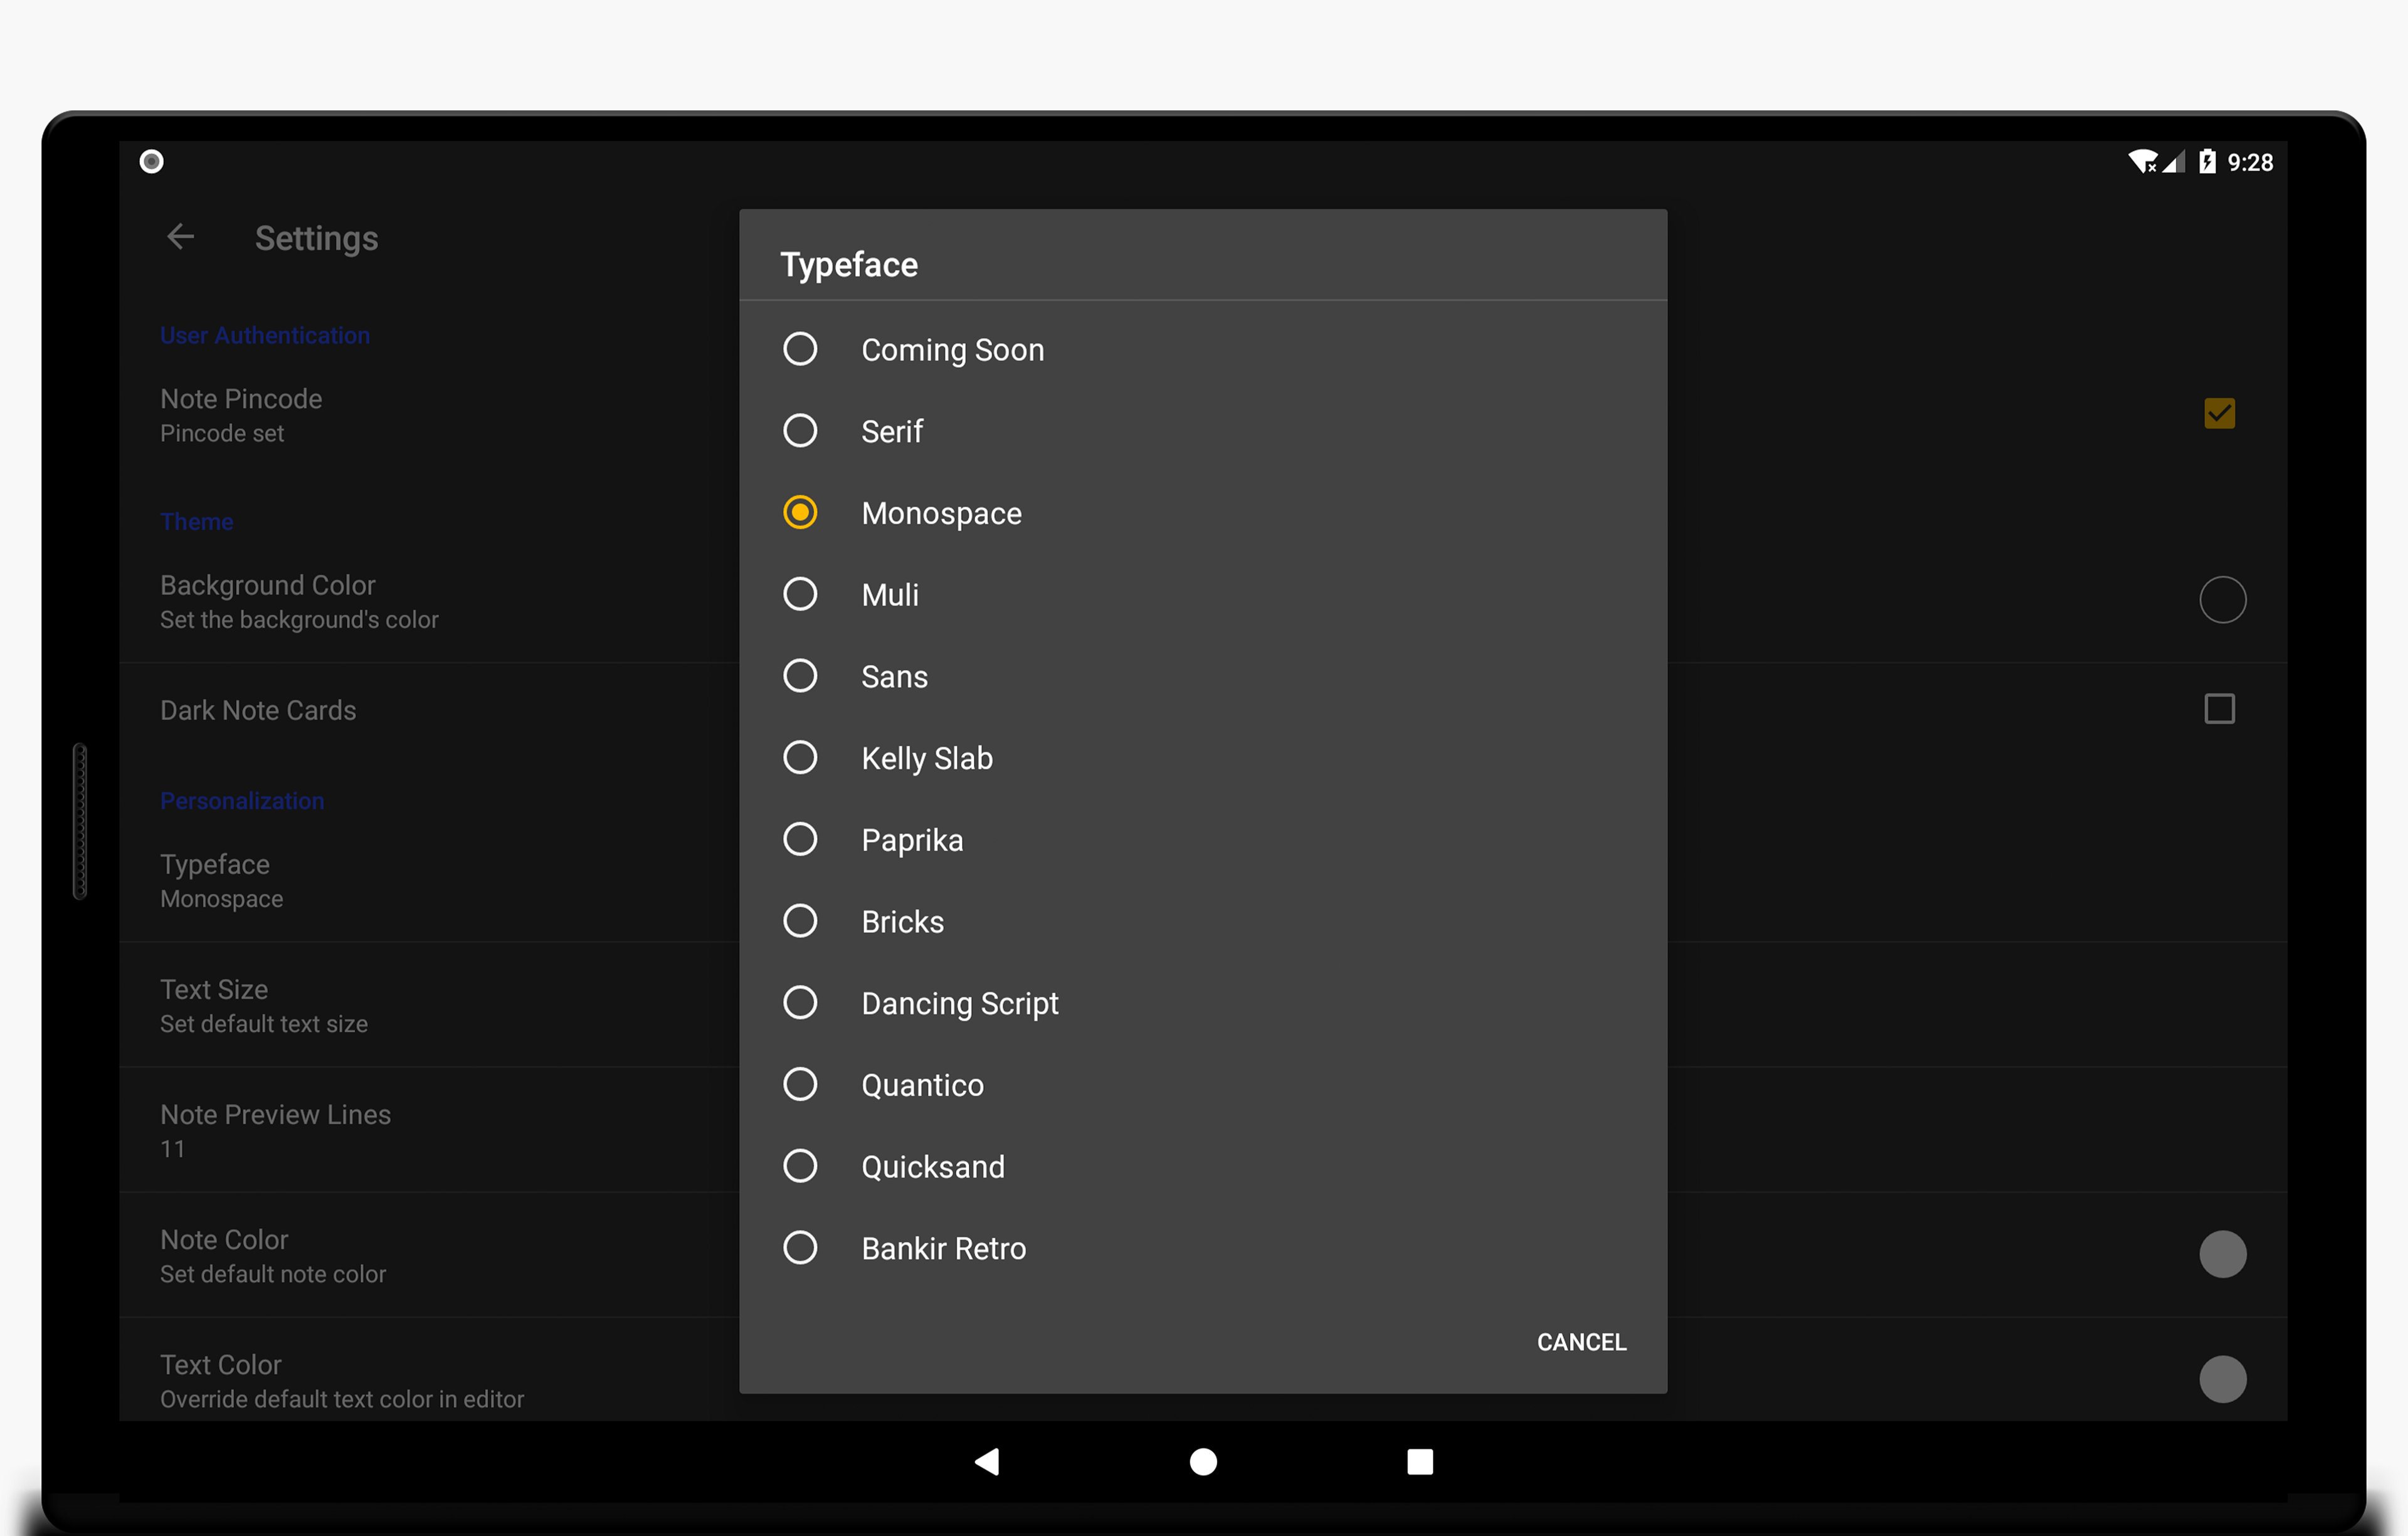Open the Background Color circle swatch
Image resolution: width=2408 pixels, height=1536 pixels.
point(2222,600)
